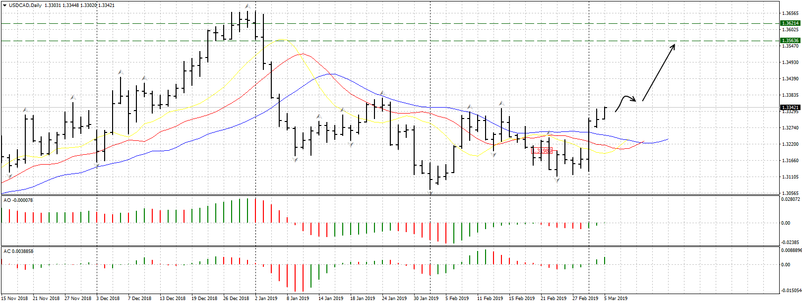The height and width of the screenshot is (304, 802).
Task: Select the rightmost price bar on the chart
Action: 605,113
